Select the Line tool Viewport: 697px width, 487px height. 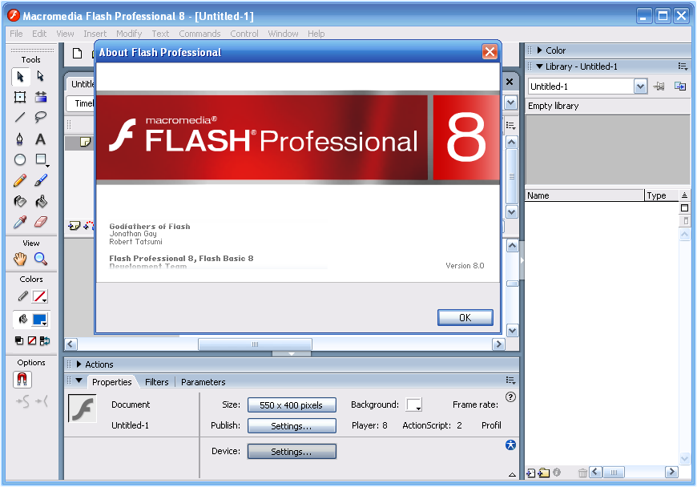[x=20, y=117]
